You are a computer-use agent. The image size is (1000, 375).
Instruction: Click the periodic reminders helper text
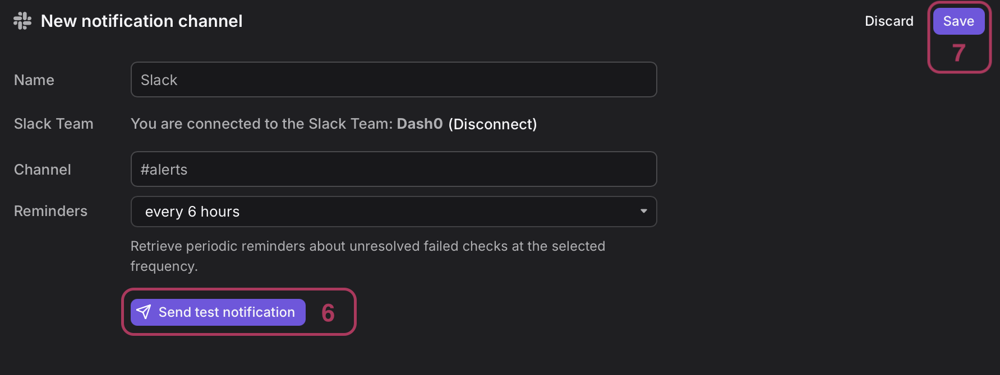pyautogui.click(x=368, y=256)
